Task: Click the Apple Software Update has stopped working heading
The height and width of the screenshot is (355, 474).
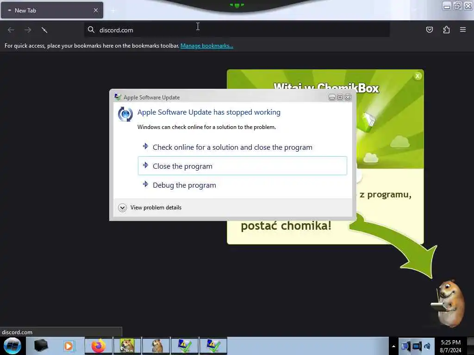Action: tap(209, 112)
